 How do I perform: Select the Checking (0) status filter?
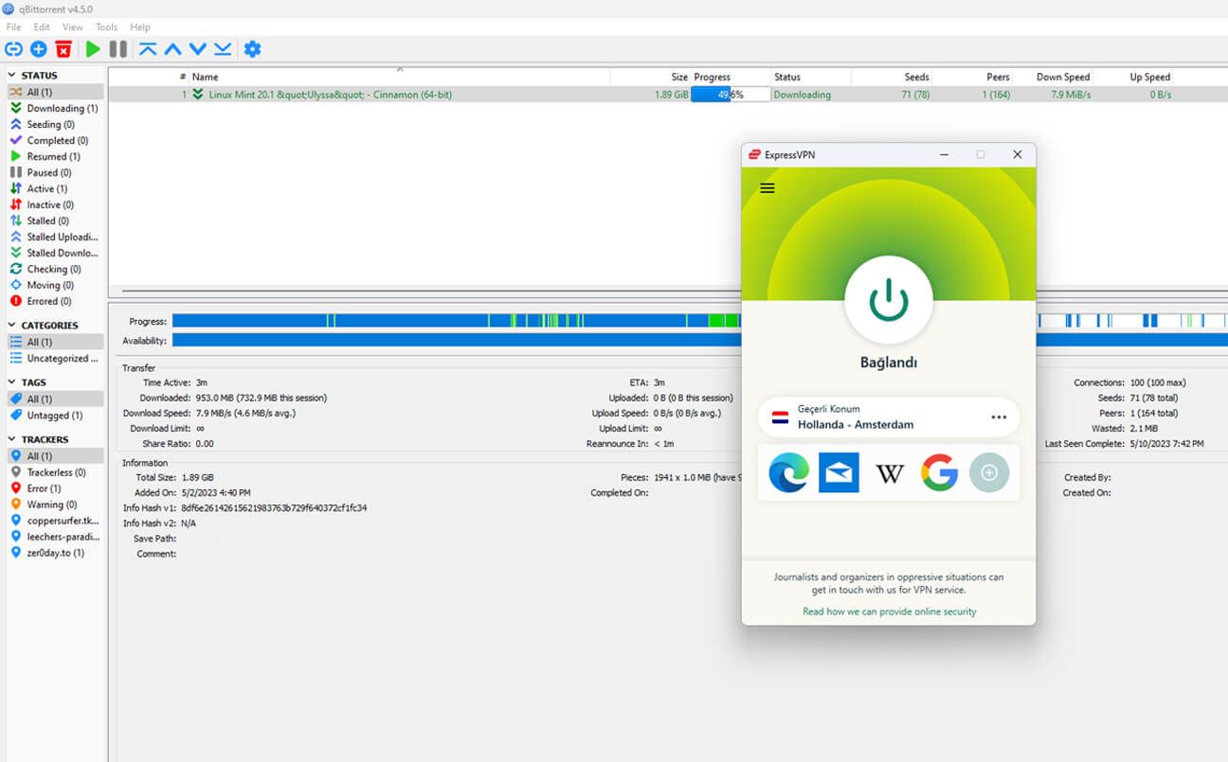[45, 270]
